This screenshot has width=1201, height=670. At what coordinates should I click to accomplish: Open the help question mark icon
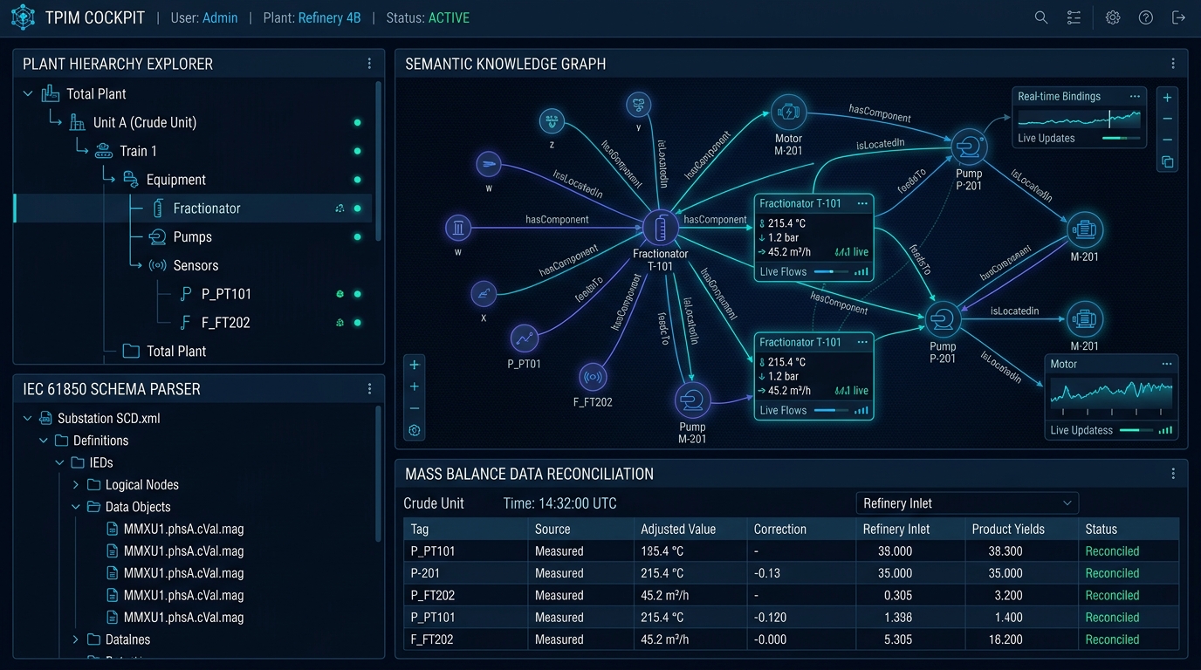point(1146,17)
